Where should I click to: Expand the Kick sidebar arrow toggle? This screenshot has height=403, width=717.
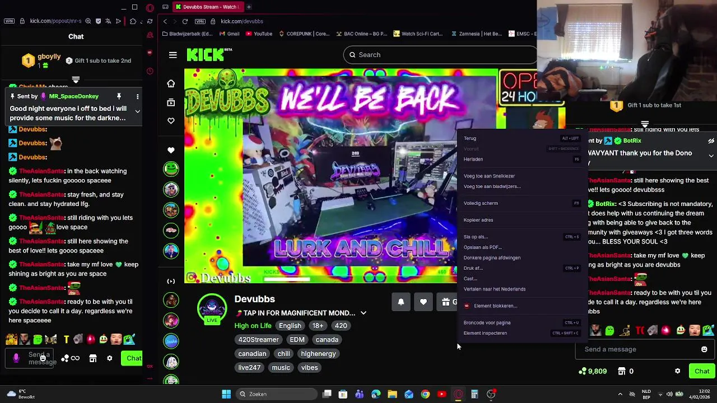[x=171, y=281]
